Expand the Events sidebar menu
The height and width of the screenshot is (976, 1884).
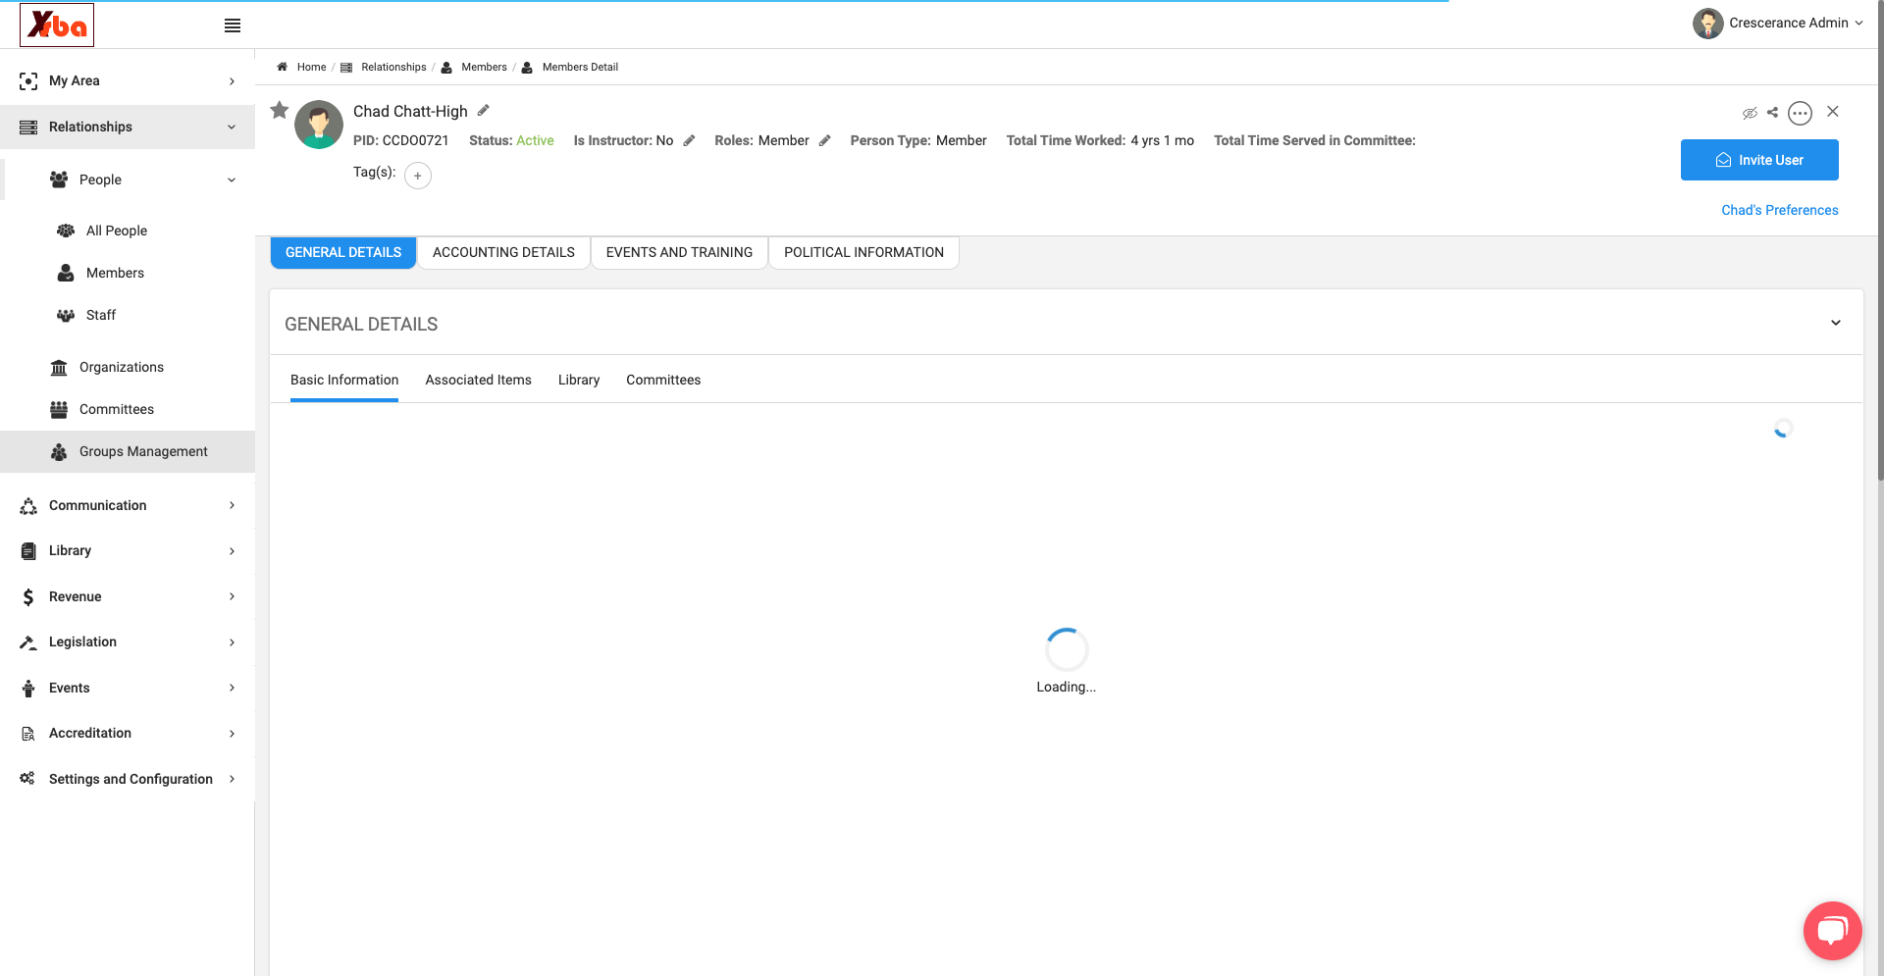(128, 688)
